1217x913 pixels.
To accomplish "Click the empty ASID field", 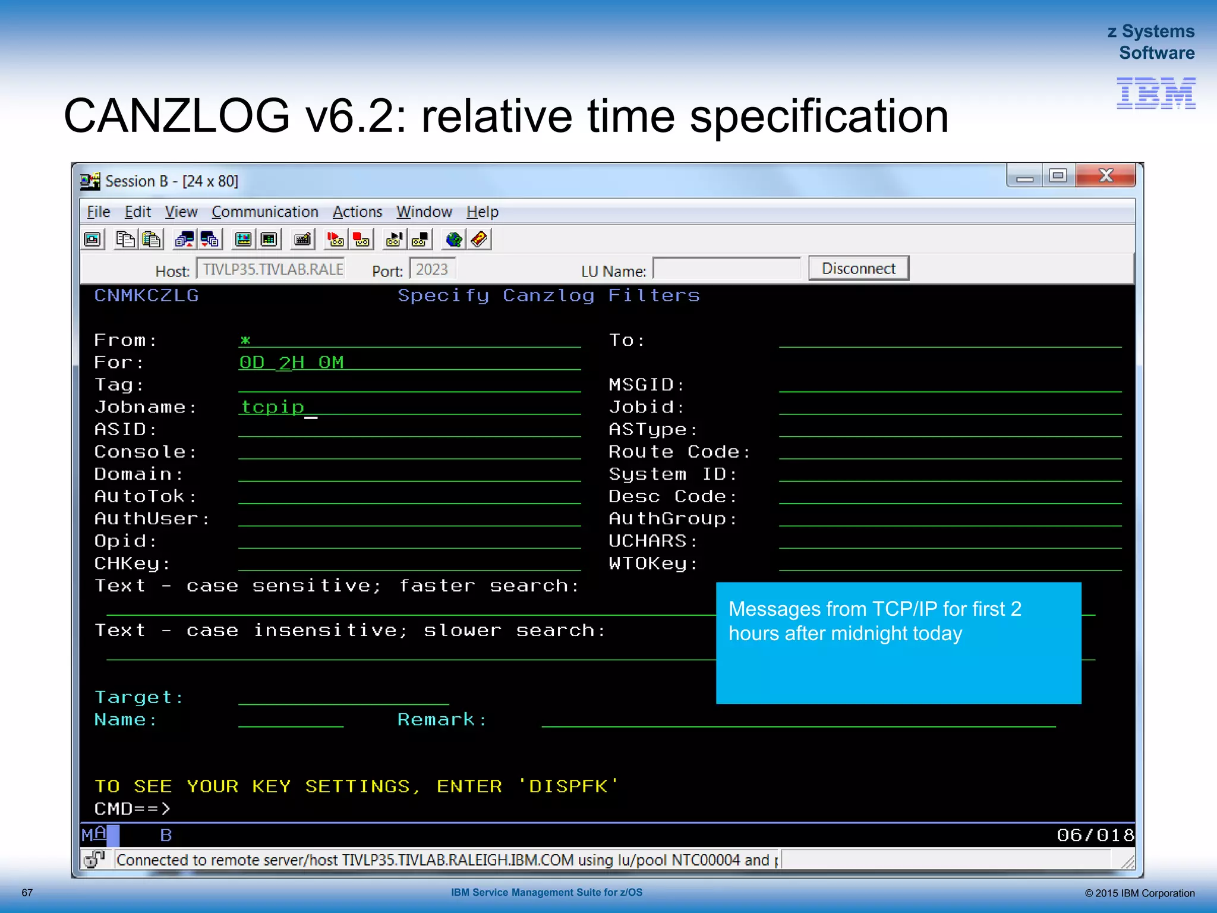I will pos(409,429).
